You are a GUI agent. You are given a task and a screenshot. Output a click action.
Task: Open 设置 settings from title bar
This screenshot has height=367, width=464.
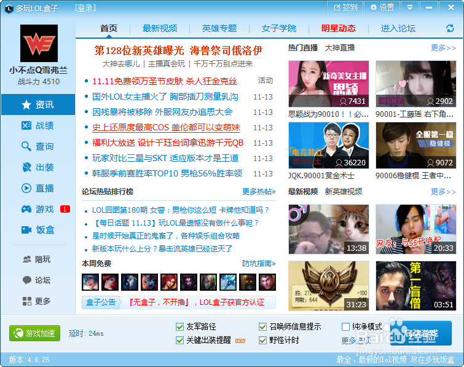pos(382,7)
